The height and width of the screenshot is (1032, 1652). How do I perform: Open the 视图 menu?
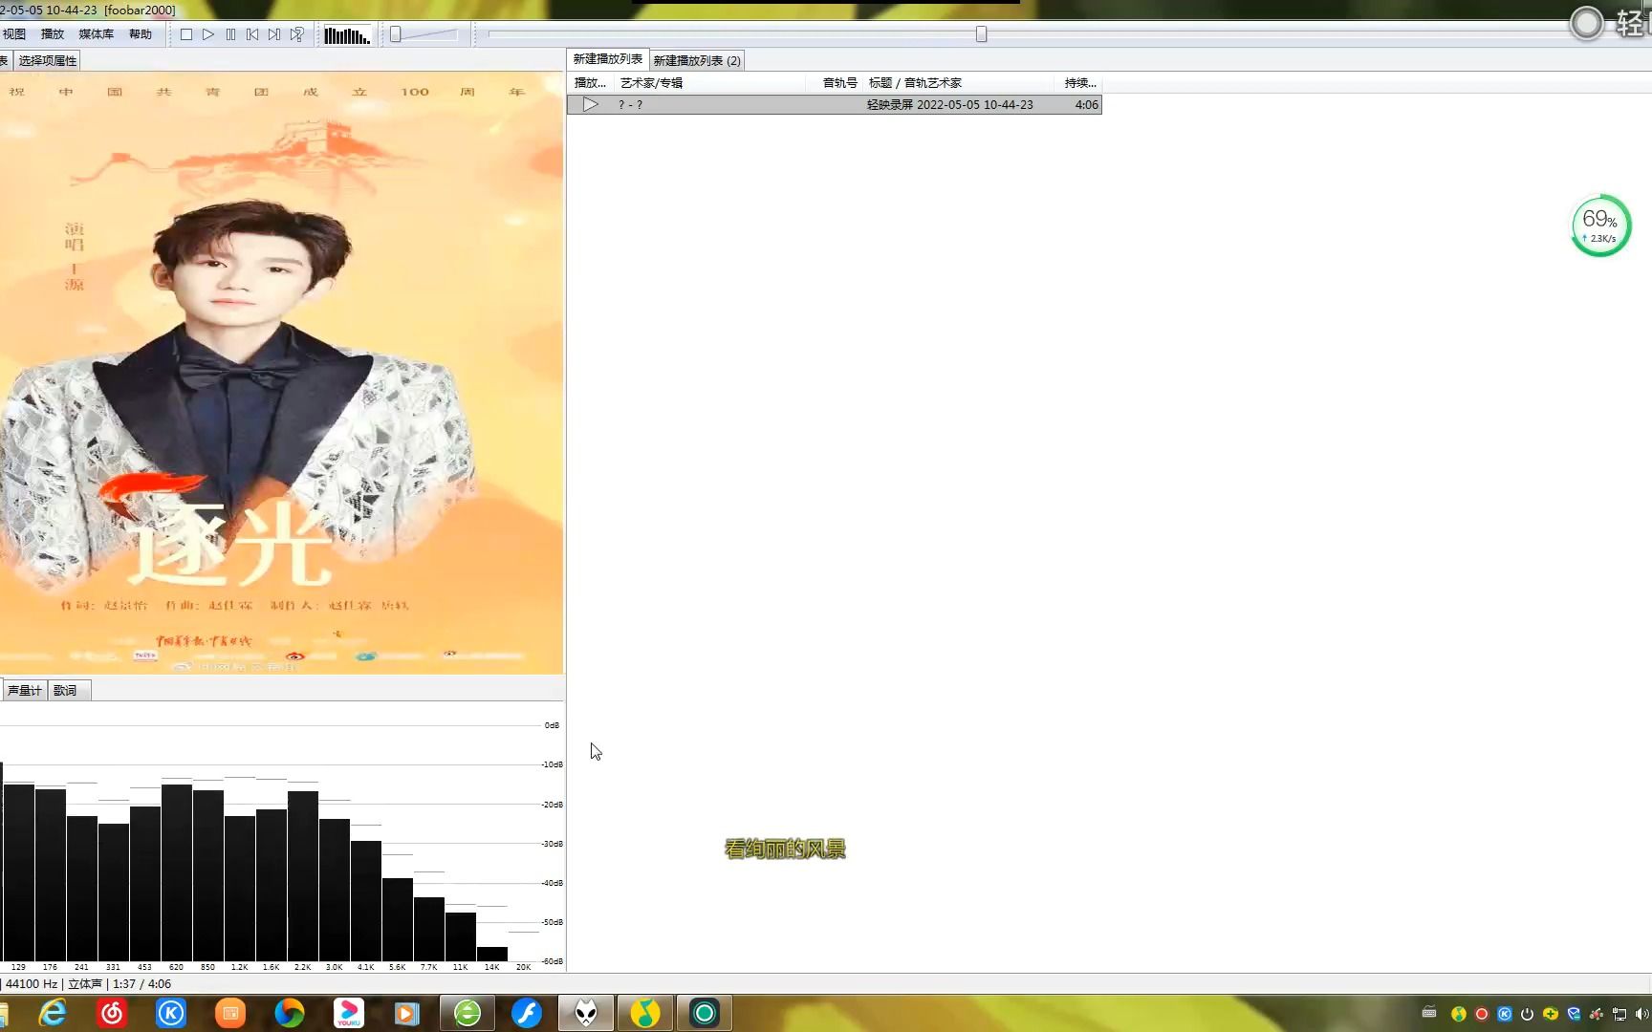(x=14, y=34)
